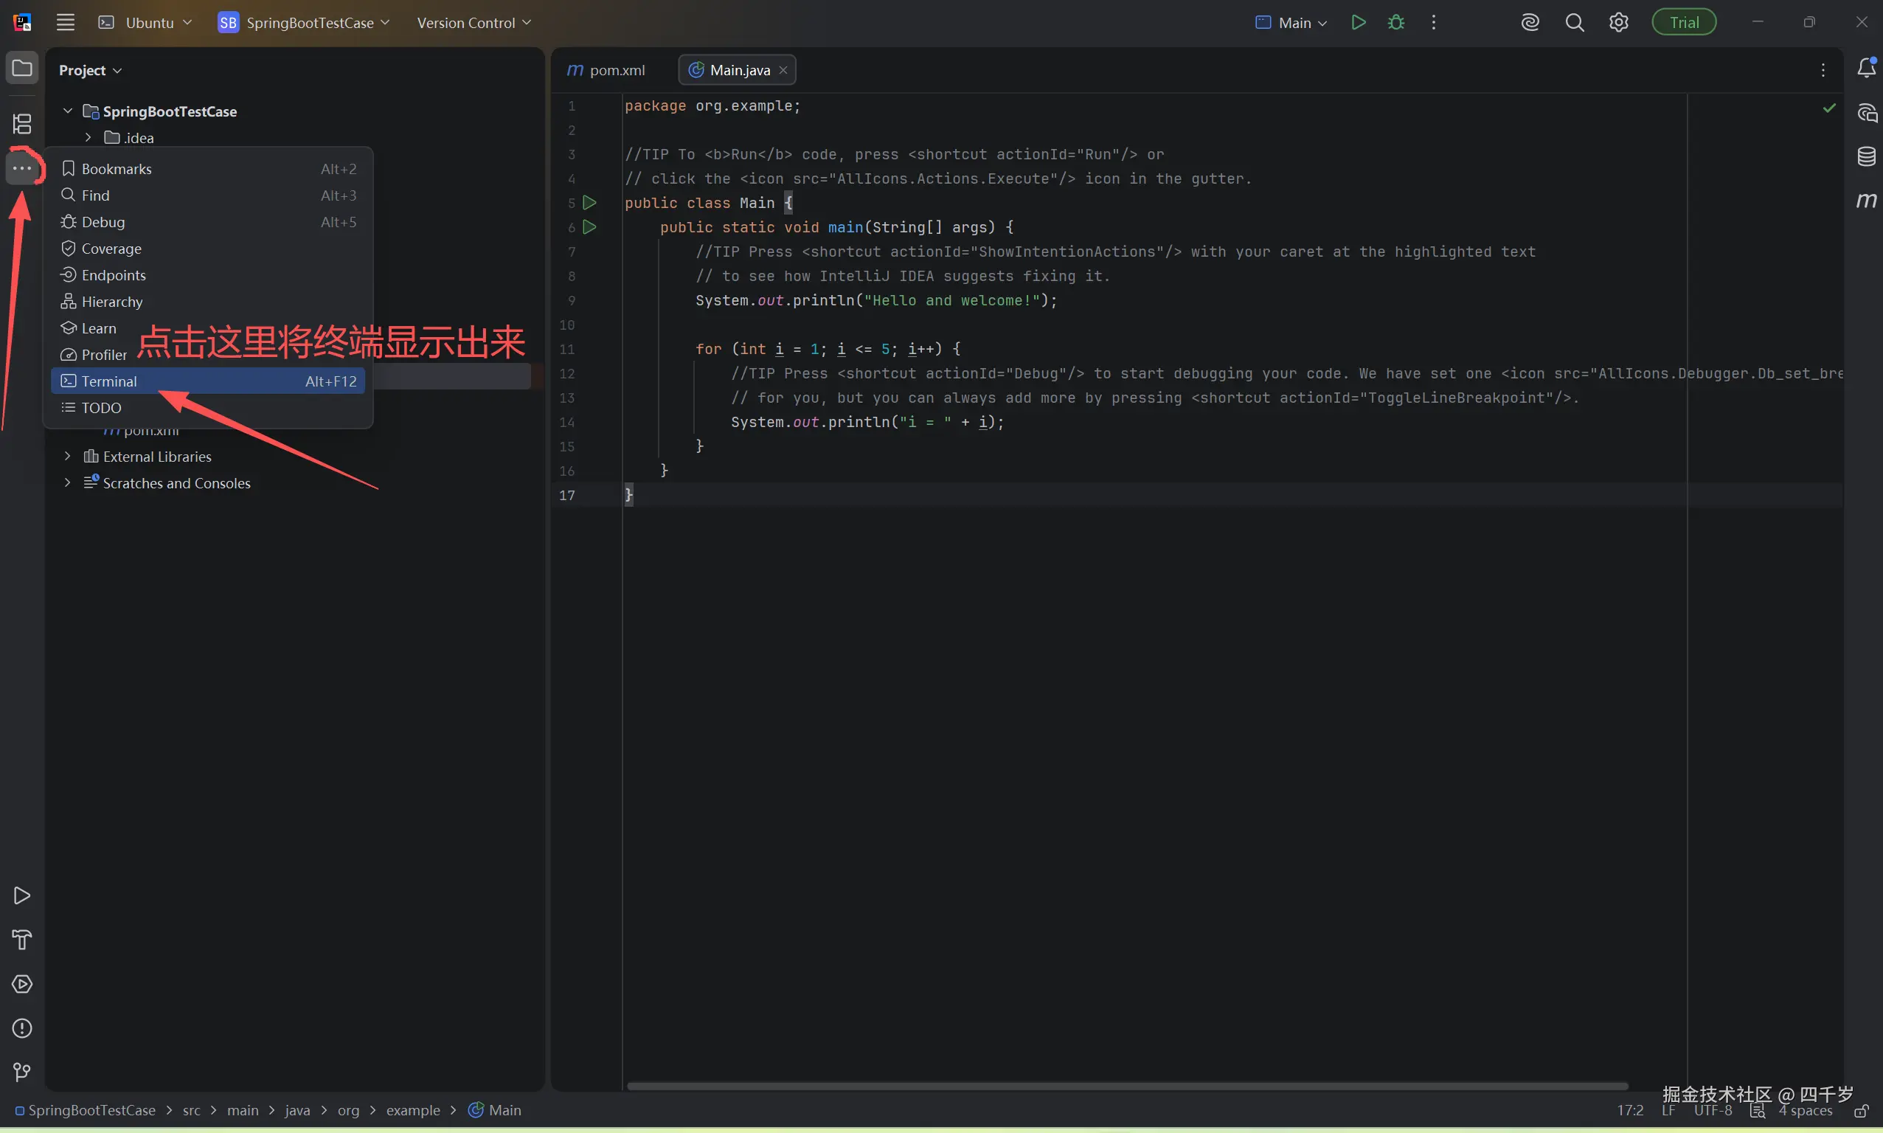The height and width of the screenshot is (1133, 1883).
Task: Open the Database tool window icon
Action: [1866, 156]
